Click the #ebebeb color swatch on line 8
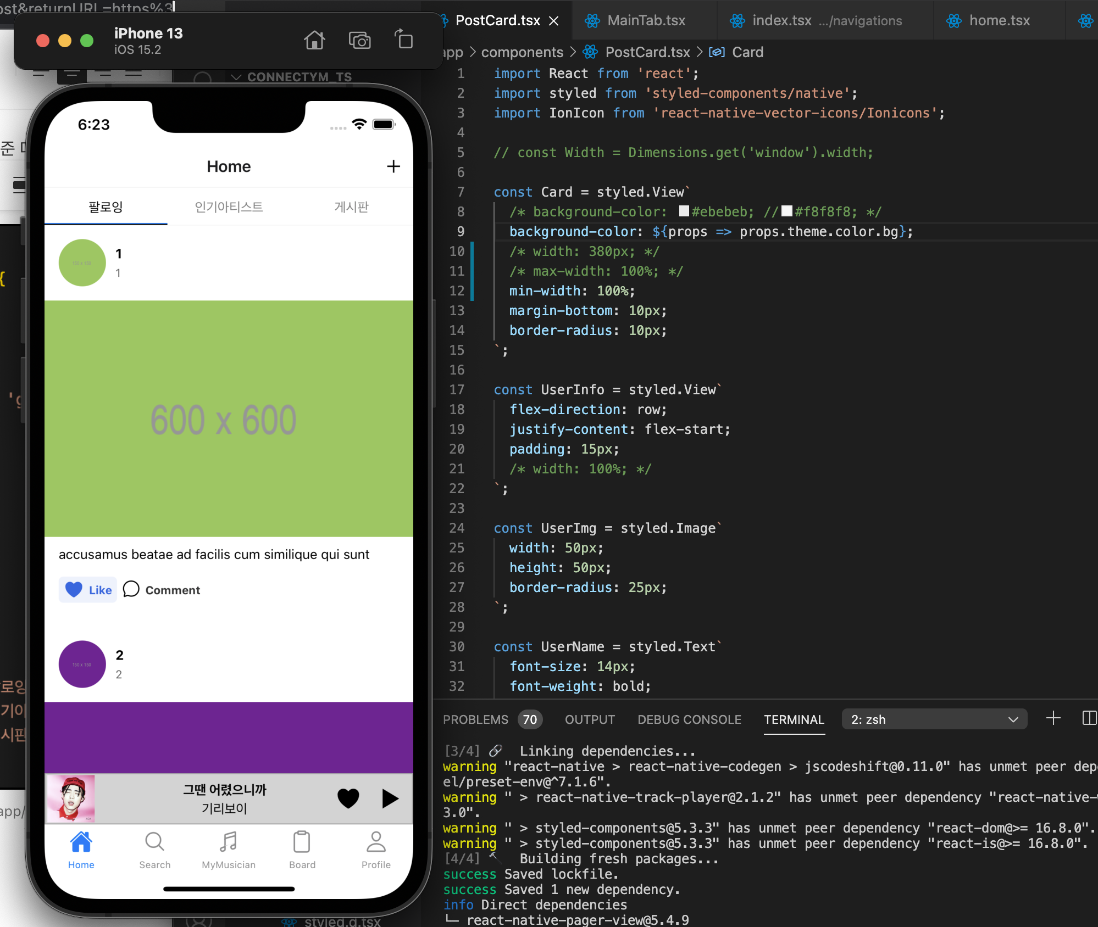 coord(684,211)
